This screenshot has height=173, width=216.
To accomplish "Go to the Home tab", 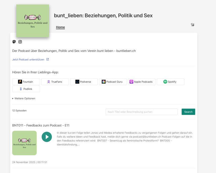I will click(x=60, y=27).
